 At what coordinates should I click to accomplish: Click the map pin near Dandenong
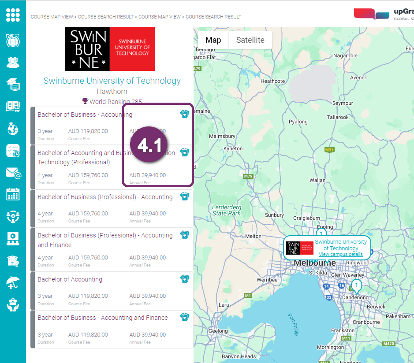pyautogui.click(x=356, y=286)
